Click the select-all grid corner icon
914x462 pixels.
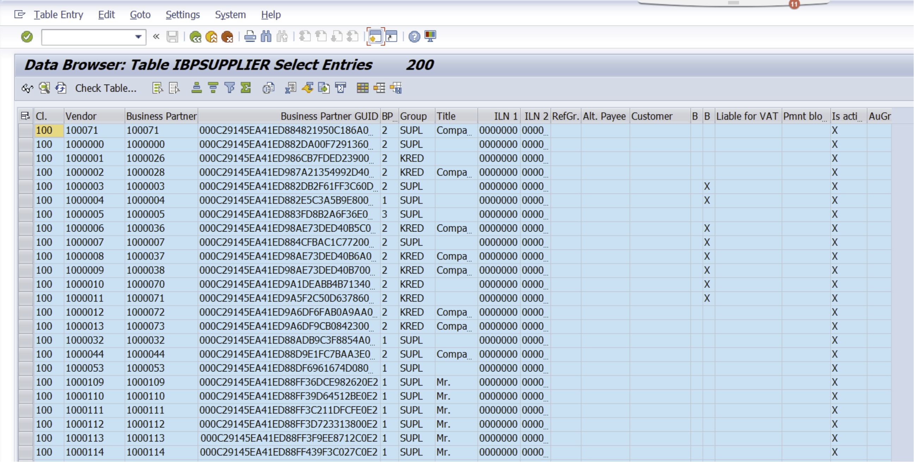25,116
